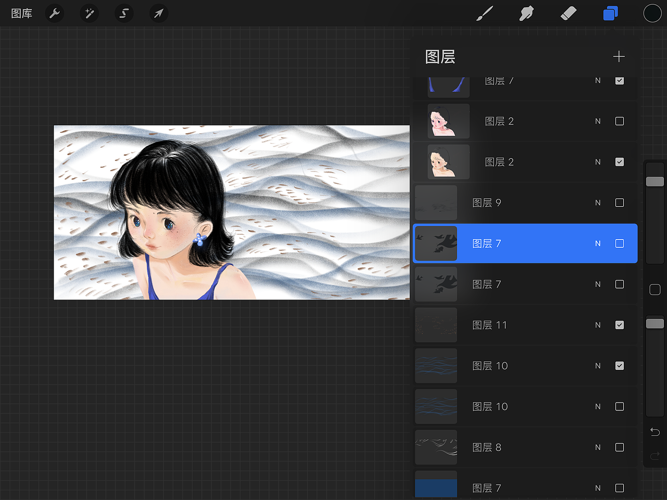Image resolution: width=667 pixels, height=500 pixels.
Task: Tap the dotted 图层 11 thumbnail
Action: point(436,325)
